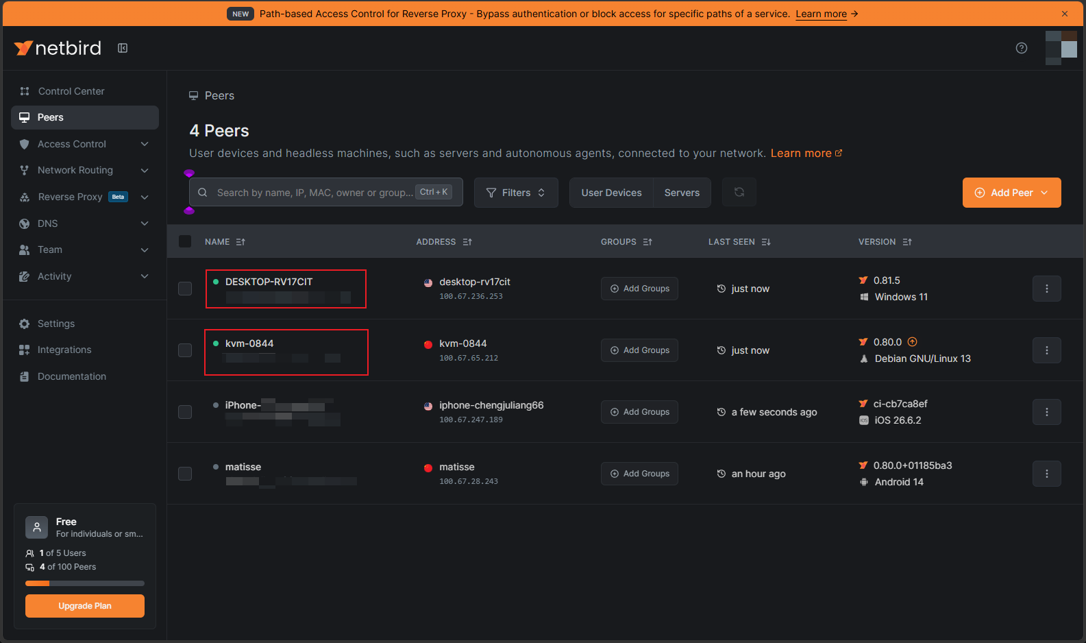
Task: Expand the Access Control menu
Action: coord(85,144)
